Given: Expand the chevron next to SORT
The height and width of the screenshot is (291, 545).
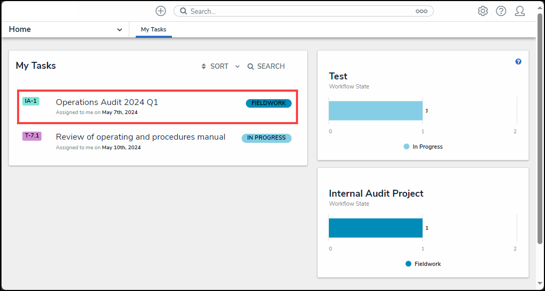Looking at the screenshot, I should pyautogui.click(x=237, y=67).
